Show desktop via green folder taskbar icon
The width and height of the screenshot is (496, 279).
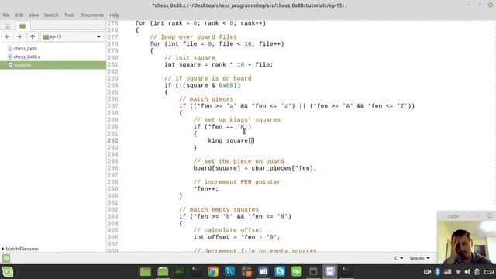click(146, 271)
